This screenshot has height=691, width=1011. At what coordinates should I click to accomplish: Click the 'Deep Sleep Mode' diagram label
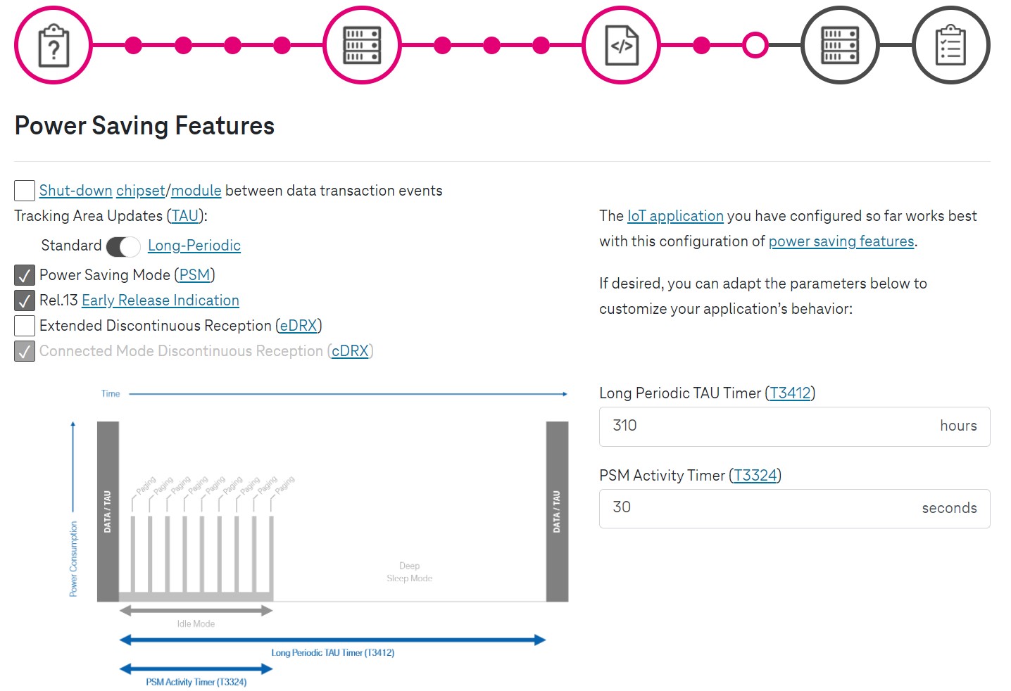[x=410, y=572]
